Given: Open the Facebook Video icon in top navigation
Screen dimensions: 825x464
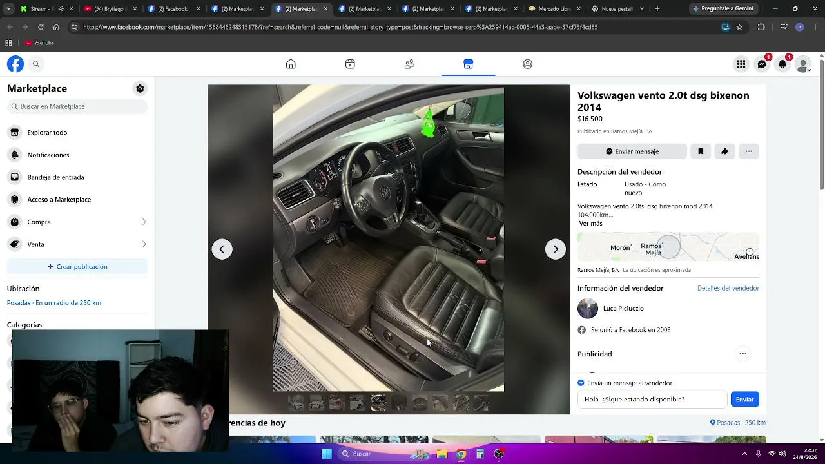Looking at the screenshot, I should [350, 64].
